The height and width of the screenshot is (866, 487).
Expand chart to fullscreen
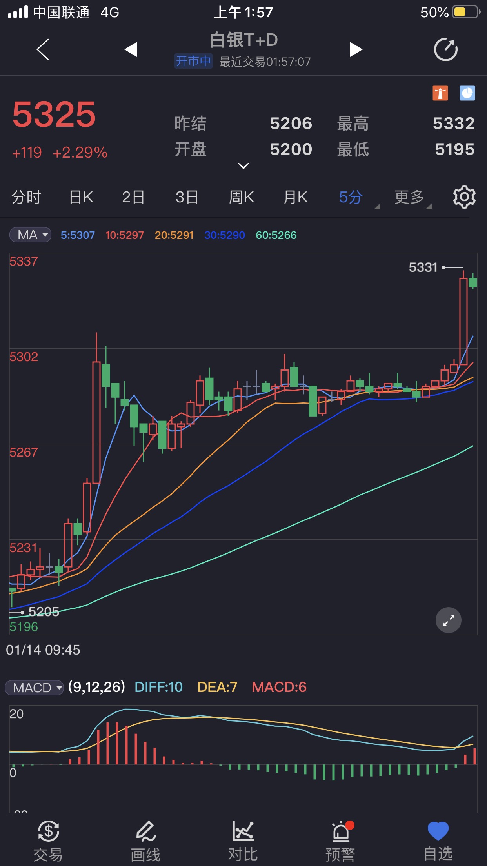(449, 620)
